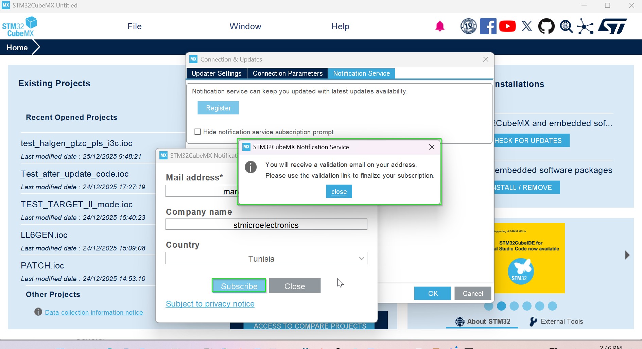Click the INSTALL / REMOVE button
The image size is (642, 349).
coord(527,188)
